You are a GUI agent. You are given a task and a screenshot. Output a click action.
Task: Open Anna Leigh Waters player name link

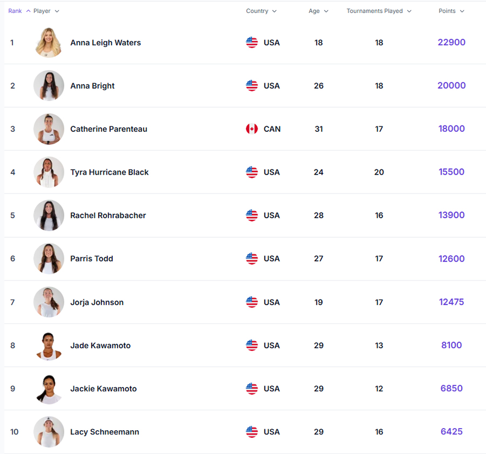[x=105, y=43]
